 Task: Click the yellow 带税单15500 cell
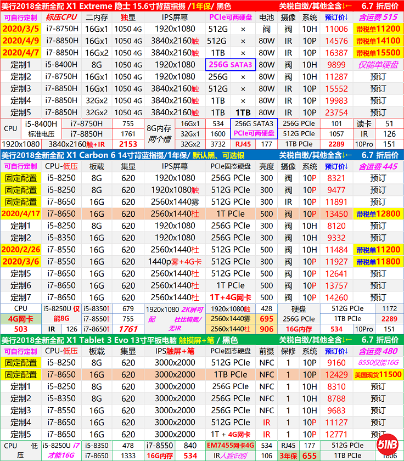click(378, 53)
